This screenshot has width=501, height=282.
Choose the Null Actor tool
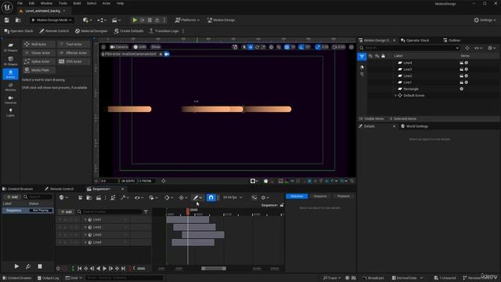click(x=38, y=44)
